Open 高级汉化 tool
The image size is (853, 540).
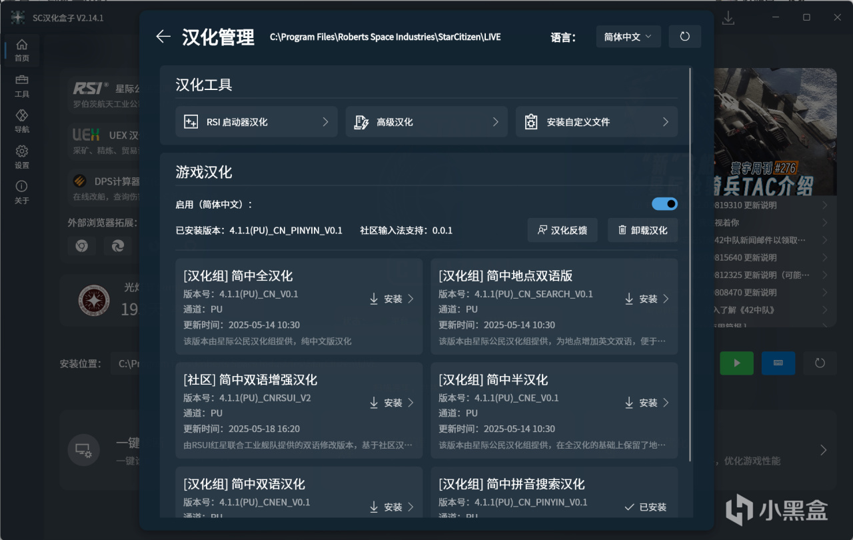pos(426,122)
